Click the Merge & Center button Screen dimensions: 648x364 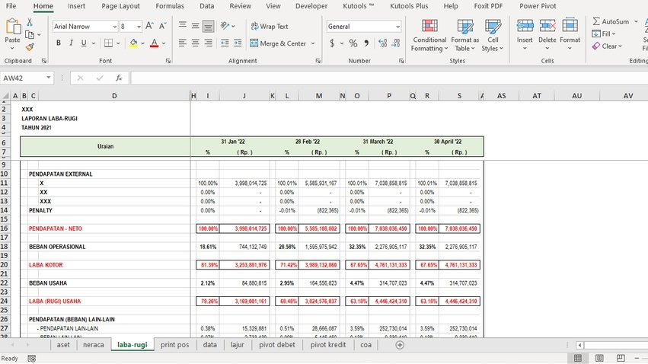click(278, 43)
